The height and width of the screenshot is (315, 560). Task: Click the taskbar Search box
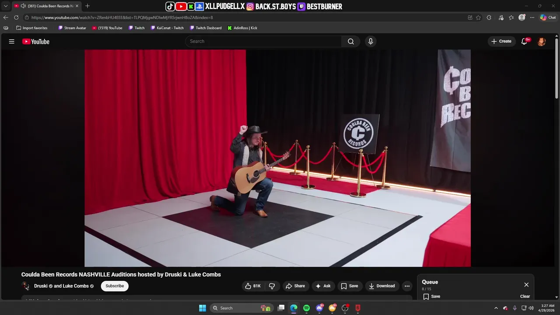pyautogui.click(x=242, y=308)
